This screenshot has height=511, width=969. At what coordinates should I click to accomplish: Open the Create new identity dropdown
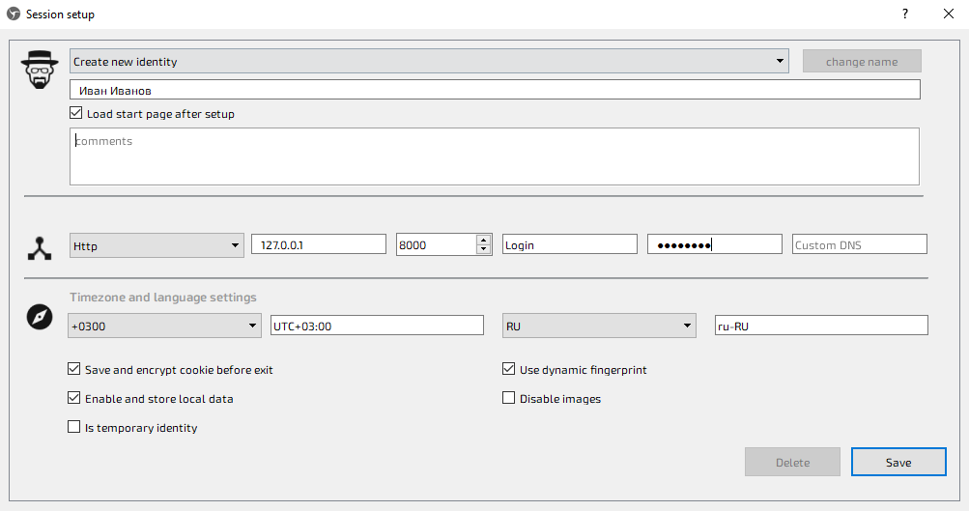429,62
